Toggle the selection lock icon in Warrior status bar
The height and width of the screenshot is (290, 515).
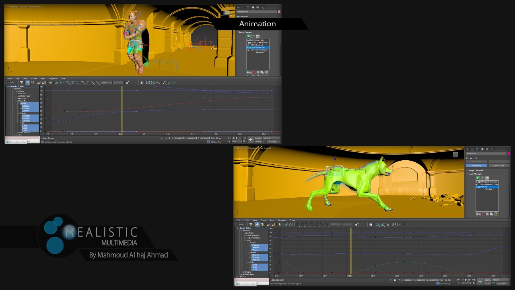pyautogui.click(x=166, y=138)
